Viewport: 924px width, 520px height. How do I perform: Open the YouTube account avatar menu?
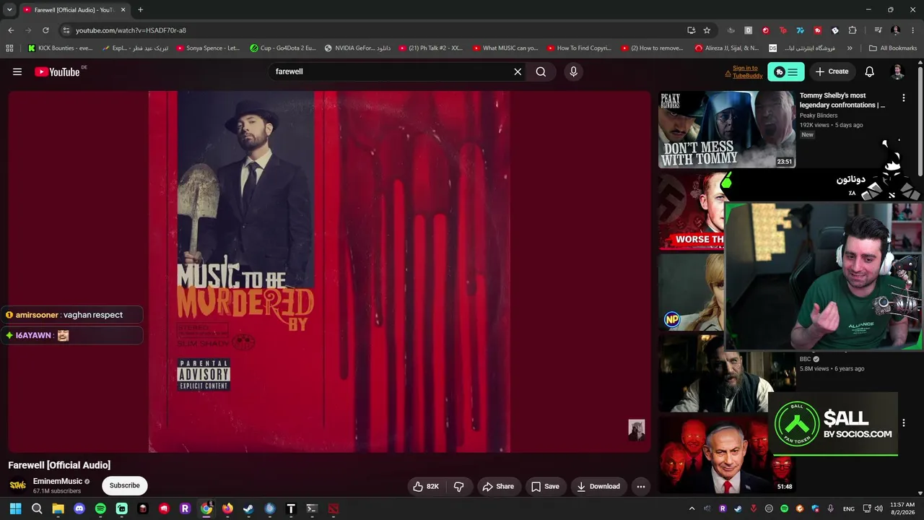(x=898, y=71)
